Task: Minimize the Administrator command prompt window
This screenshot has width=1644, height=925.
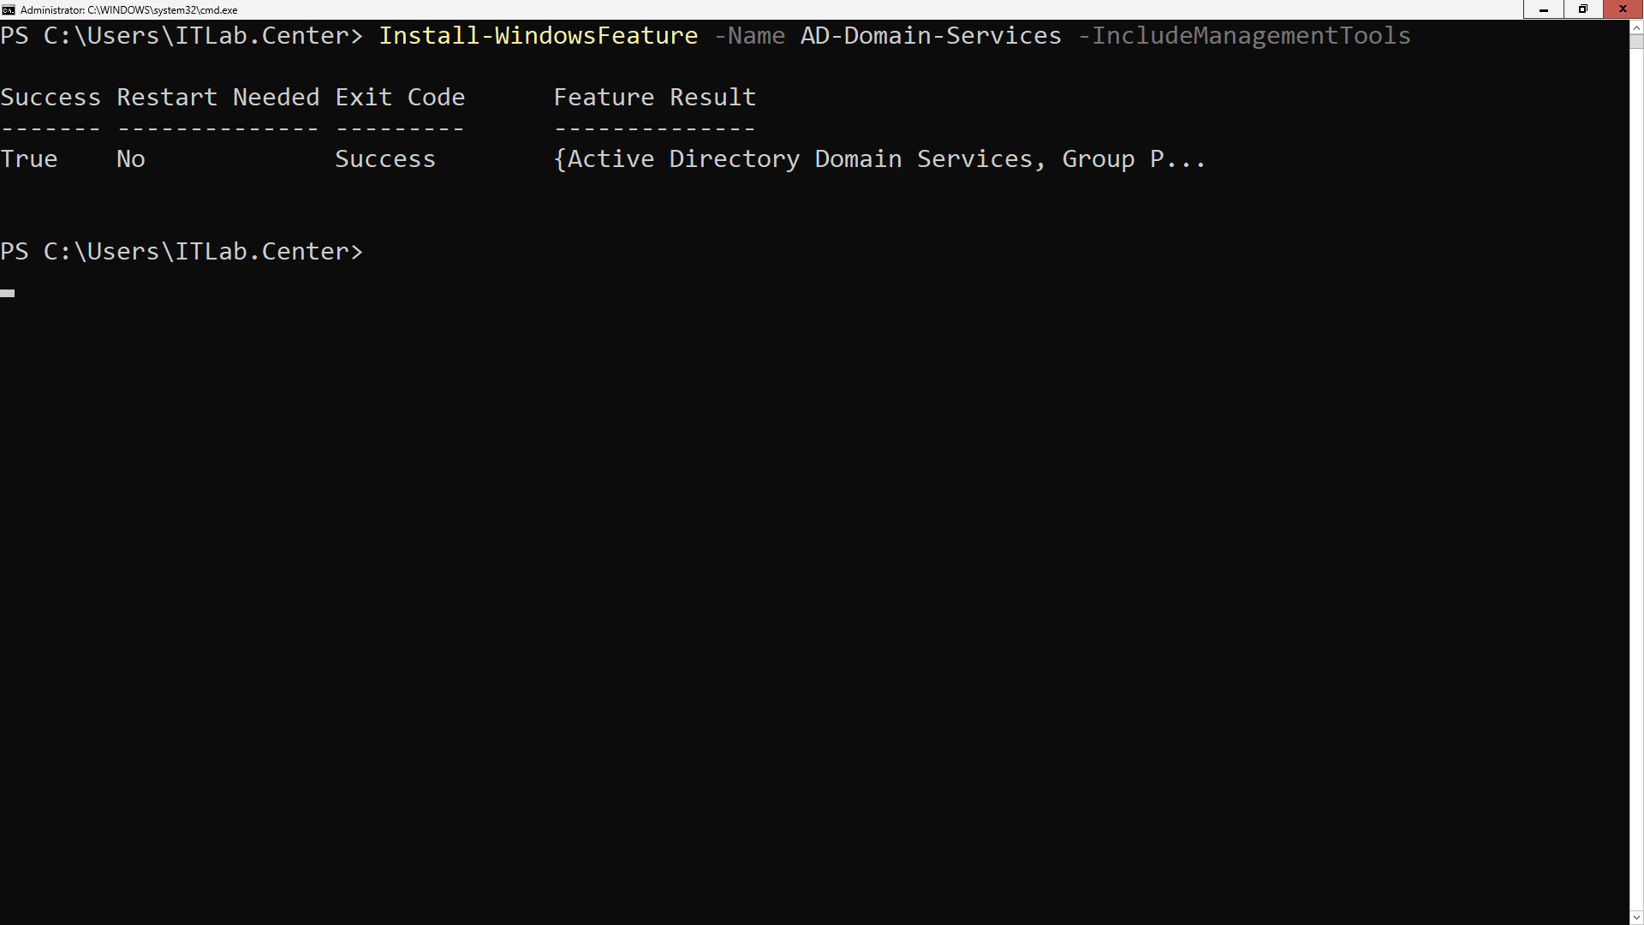Action: (x=1544, y=9)
